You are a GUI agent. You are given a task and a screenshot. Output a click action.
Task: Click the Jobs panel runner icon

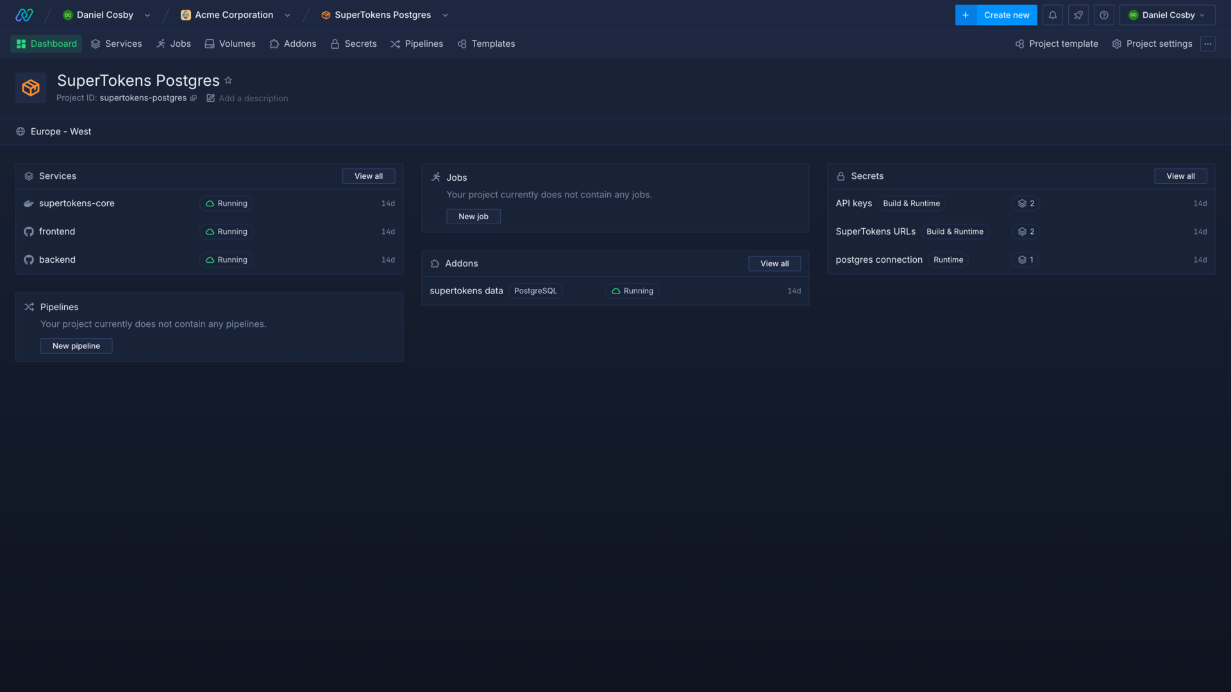(x=436, y=177)
